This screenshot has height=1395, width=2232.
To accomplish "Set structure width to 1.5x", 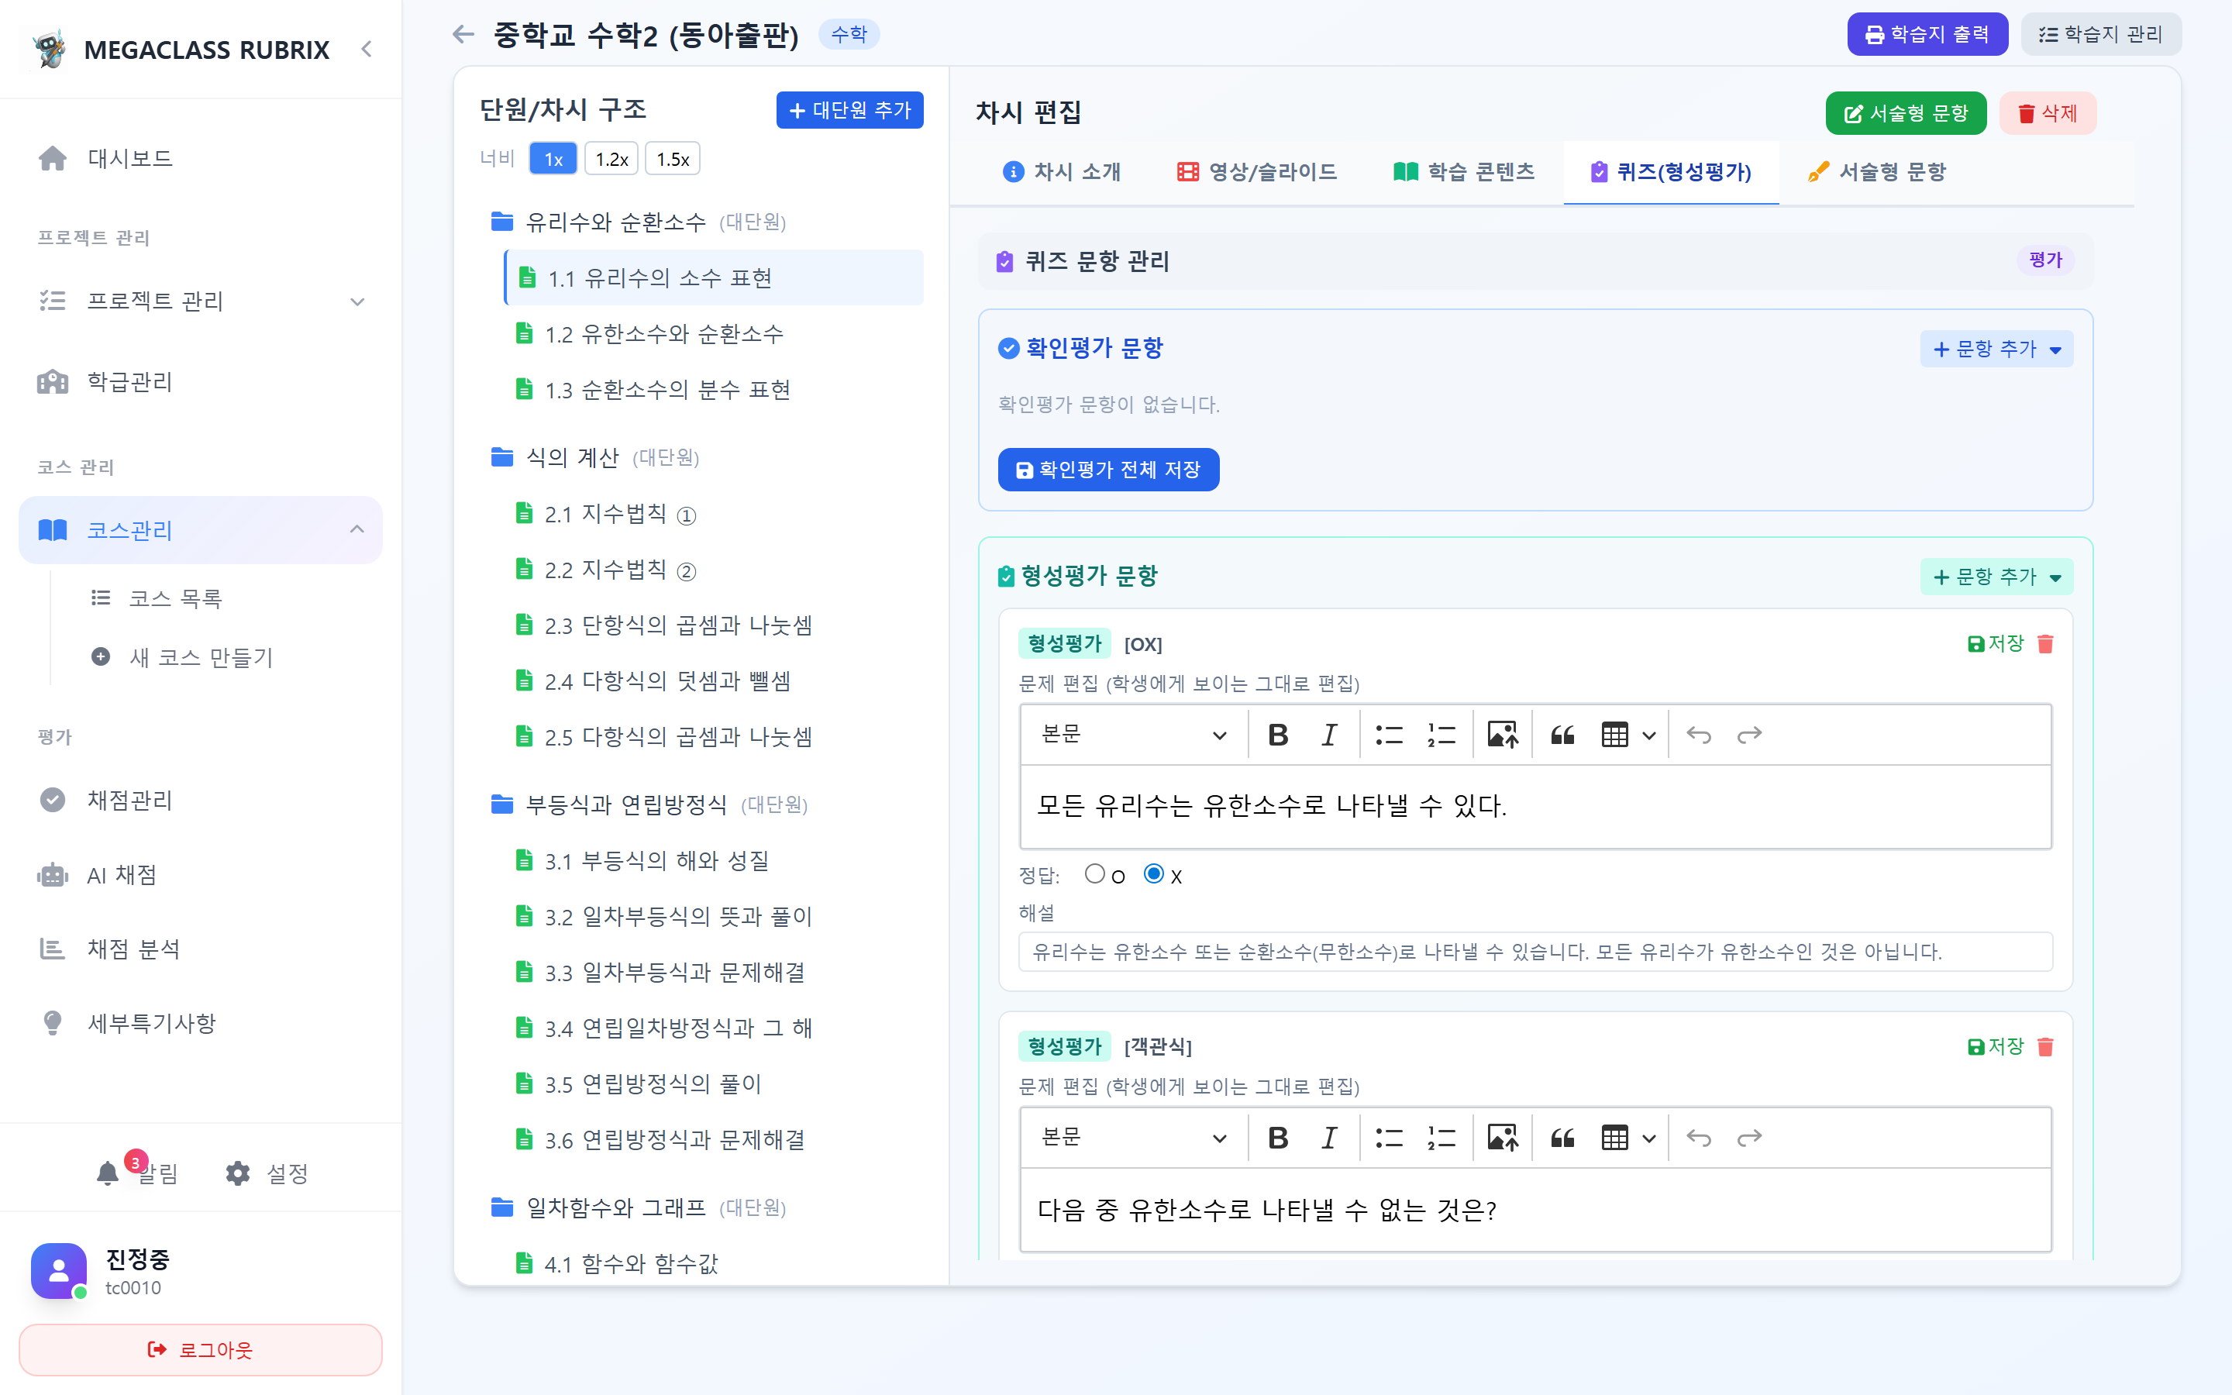I will pos(673,158).
